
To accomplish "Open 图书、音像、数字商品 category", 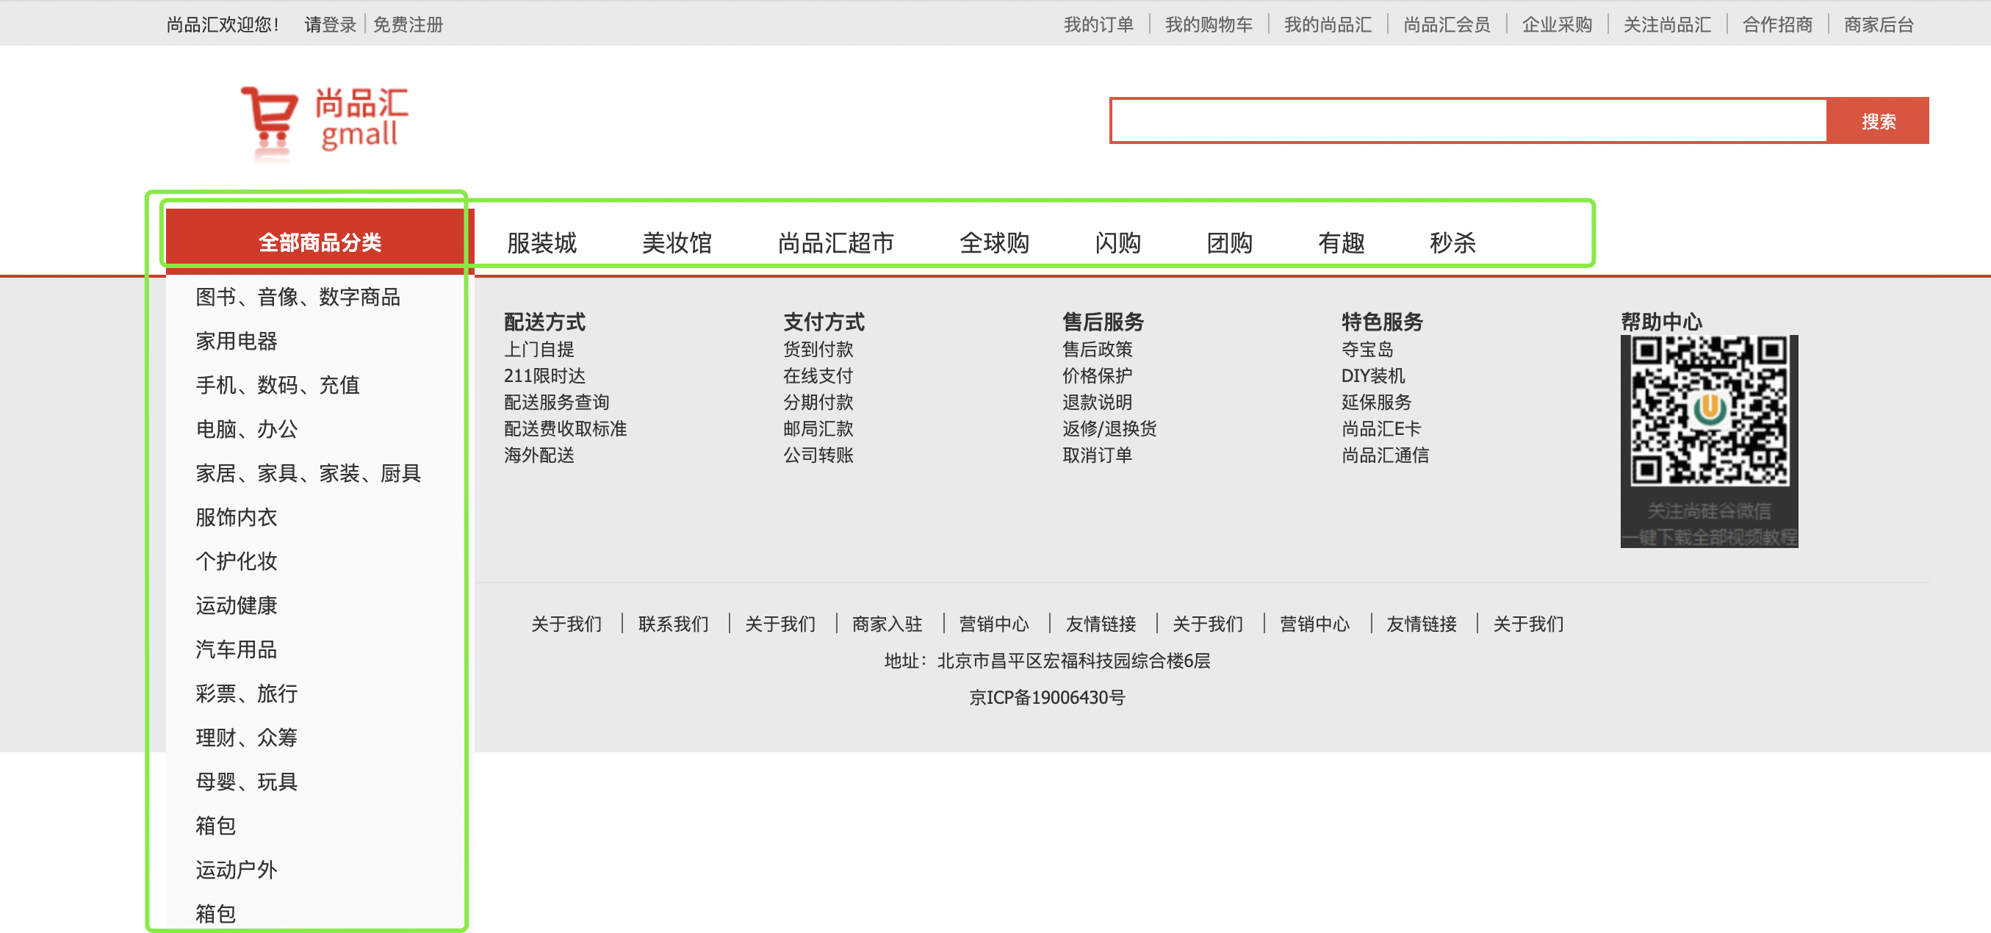I will (x=298, y=297).
